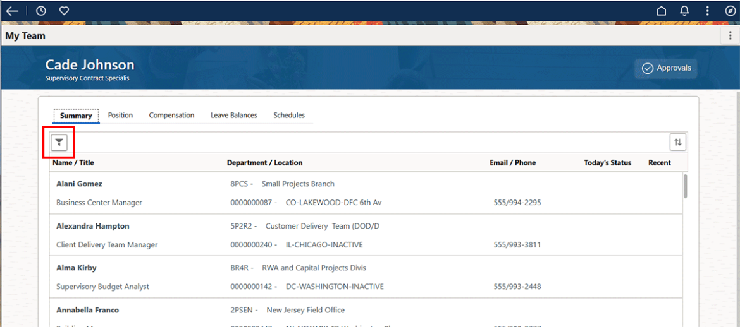Open the recently visited clock icon

pyautogui.click(x=41, y=11)
